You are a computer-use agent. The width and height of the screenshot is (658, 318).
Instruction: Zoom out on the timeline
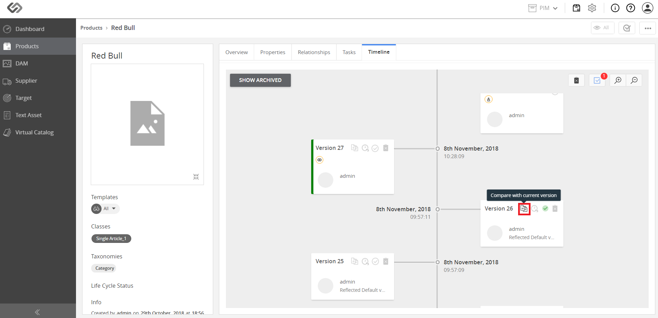click(634, 80)
